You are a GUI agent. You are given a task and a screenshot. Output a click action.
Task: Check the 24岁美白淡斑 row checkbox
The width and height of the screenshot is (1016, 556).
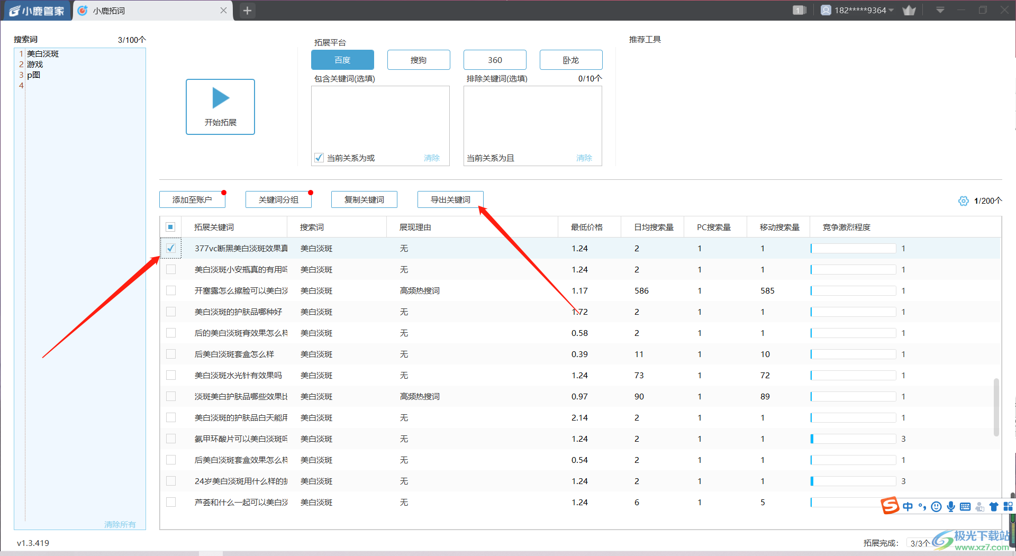coord(171,481)
